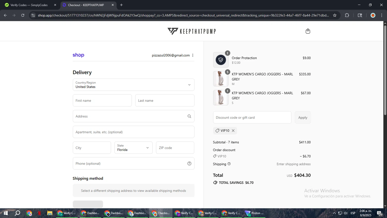Open the Chrome profile avatar
Viewport: 387px width, 218px height.
[x=373, y=15]
